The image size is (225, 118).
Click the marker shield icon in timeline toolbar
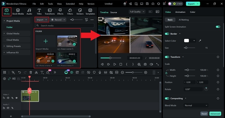pos(94,72)
